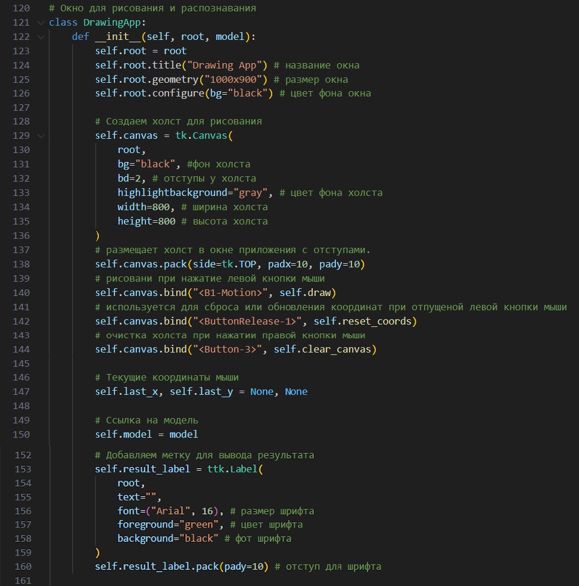The height and width of the screenshot is (586, 579).
Task: Click the "Arial" font string
Action: pyautogui.click(x=170, y=511)
